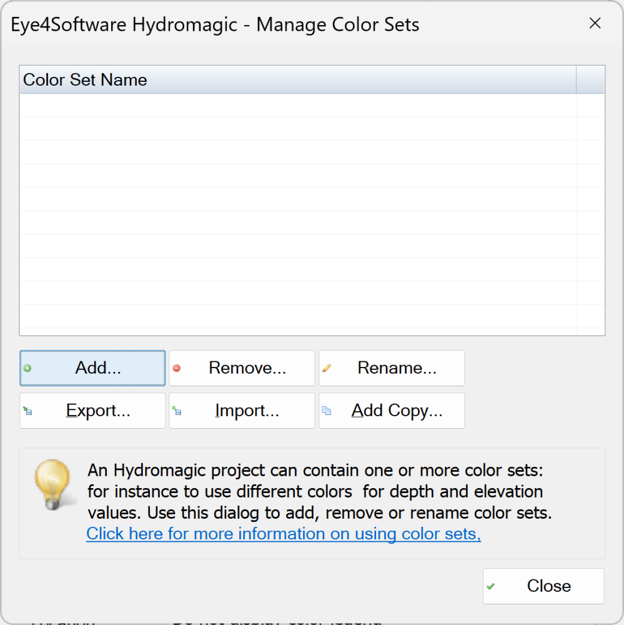
Task: Open the Rename... color set dialog
Action: pos(392,368)
